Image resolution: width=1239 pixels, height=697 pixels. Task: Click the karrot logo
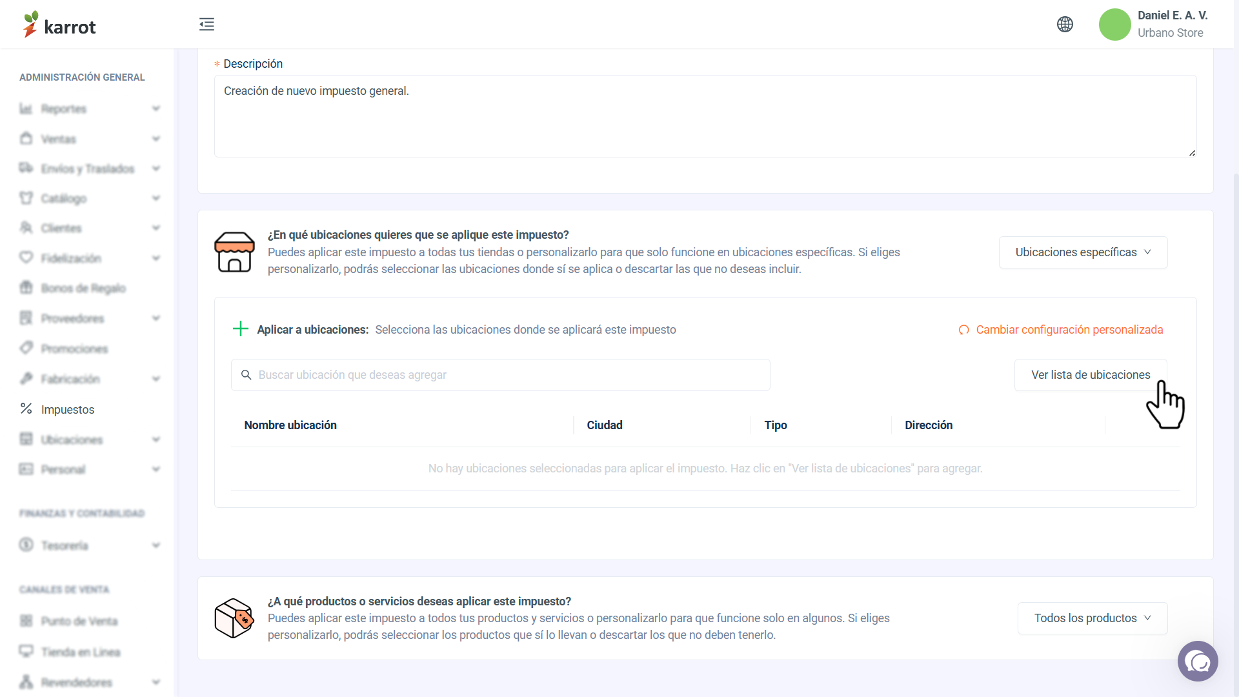pos(59,25)
